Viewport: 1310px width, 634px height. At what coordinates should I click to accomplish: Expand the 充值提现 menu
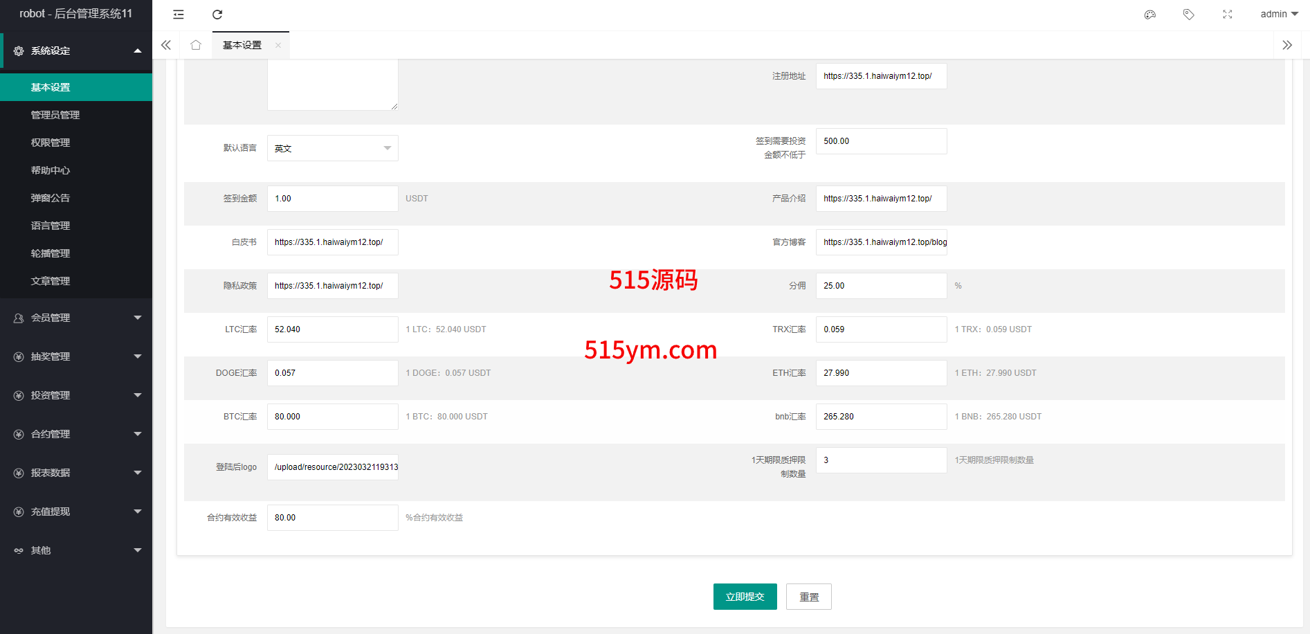pos(76,511)
